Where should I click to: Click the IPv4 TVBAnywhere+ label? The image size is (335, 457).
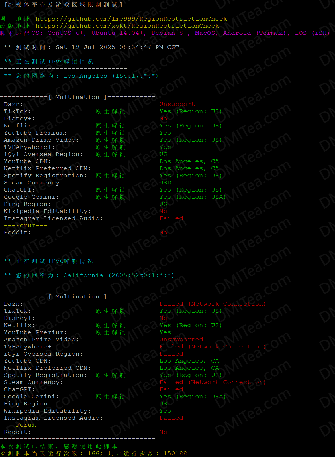[x=29, y=147]
